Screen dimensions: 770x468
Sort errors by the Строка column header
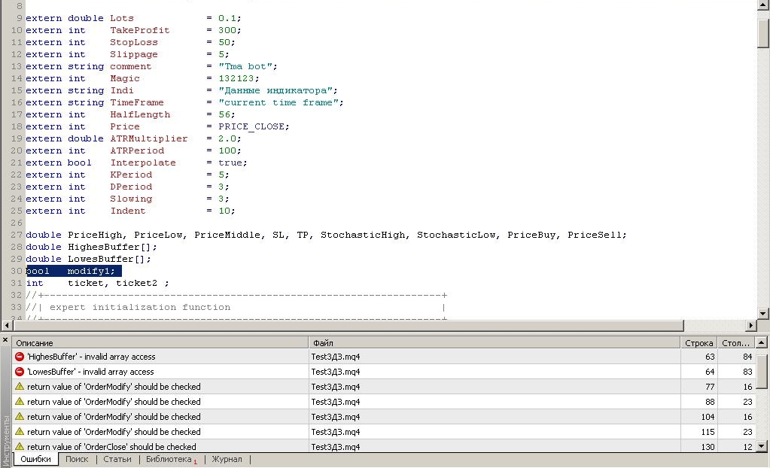(698, 343)
